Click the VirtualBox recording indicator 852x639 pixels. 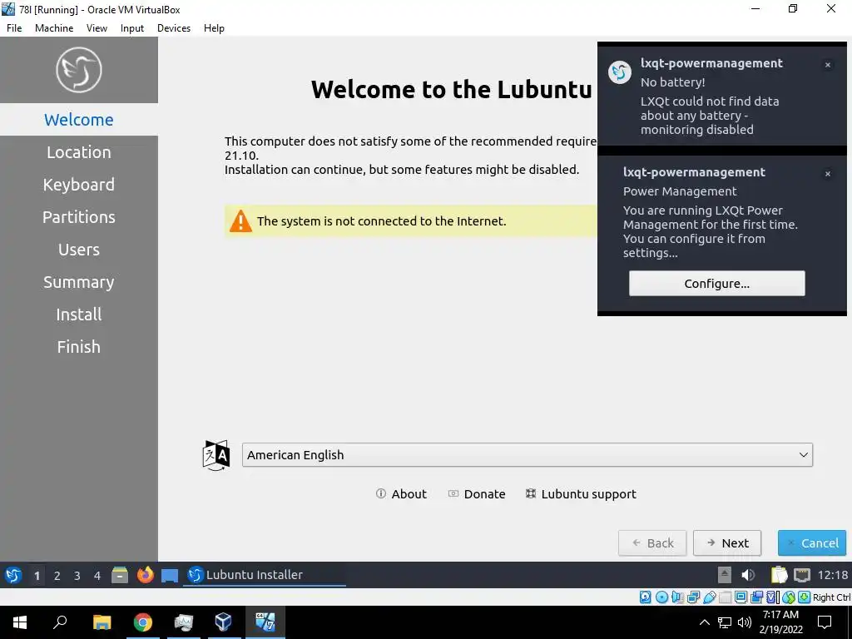(x=756, y=597)
